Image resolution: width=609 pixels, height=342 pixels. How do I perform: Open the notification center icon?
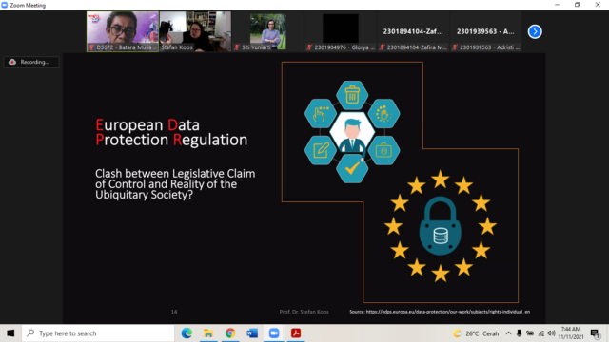(x=595, y=333)
